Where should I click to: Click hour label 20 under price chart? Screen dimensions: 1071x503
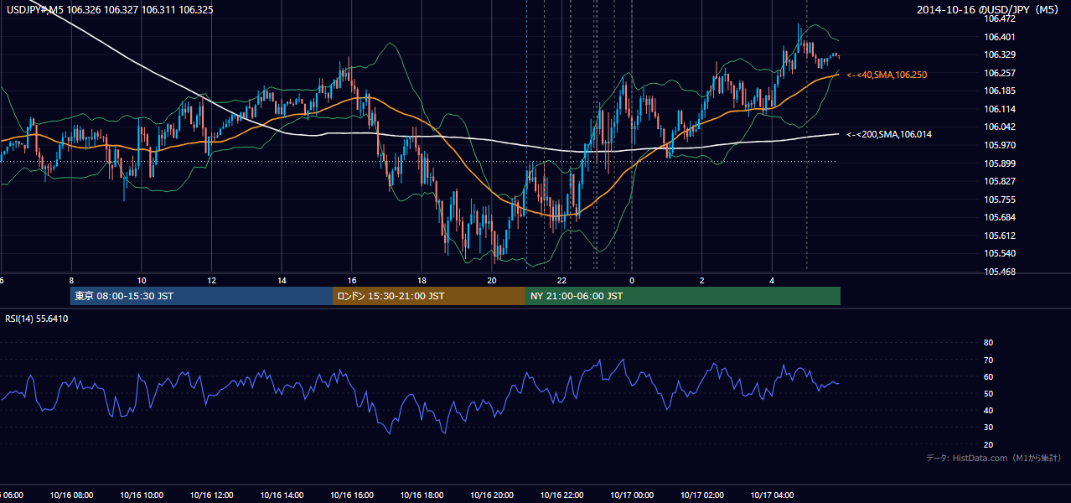tap(492, 280)
